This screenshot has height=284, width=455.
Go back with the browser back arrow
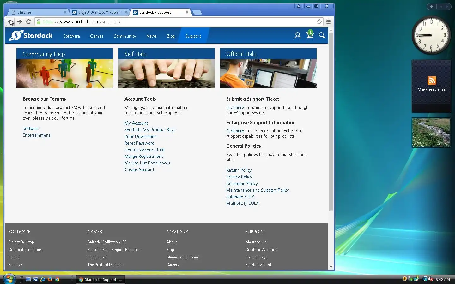click(10, 21)
